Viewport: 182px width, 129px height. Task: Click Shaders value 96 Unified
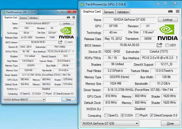click(118, 64)
